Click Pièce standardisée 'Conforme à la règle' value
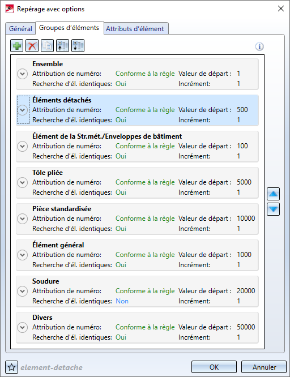 coord(145,219)
